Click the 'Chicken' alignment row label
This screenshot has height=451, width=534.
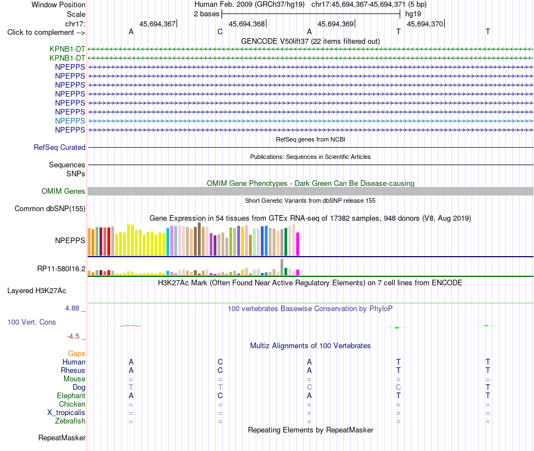tap(72, 404)
